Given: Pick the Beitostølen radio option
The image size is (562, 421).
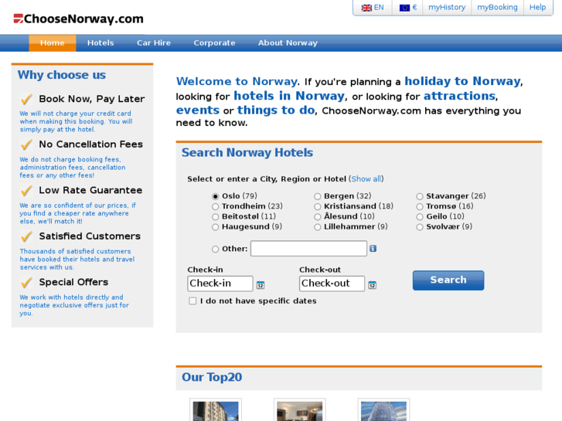Looking at the screenshot, I should (215, 217).
